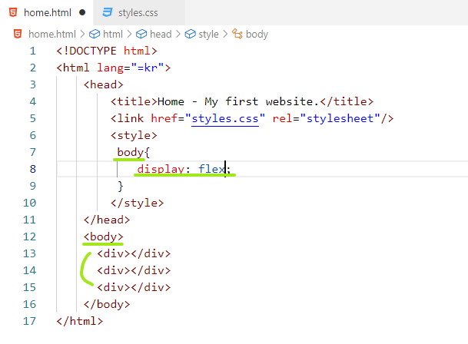Click the href attribute on line 5
This screenshot has width=468, height=344.
(x=164, y=119)
